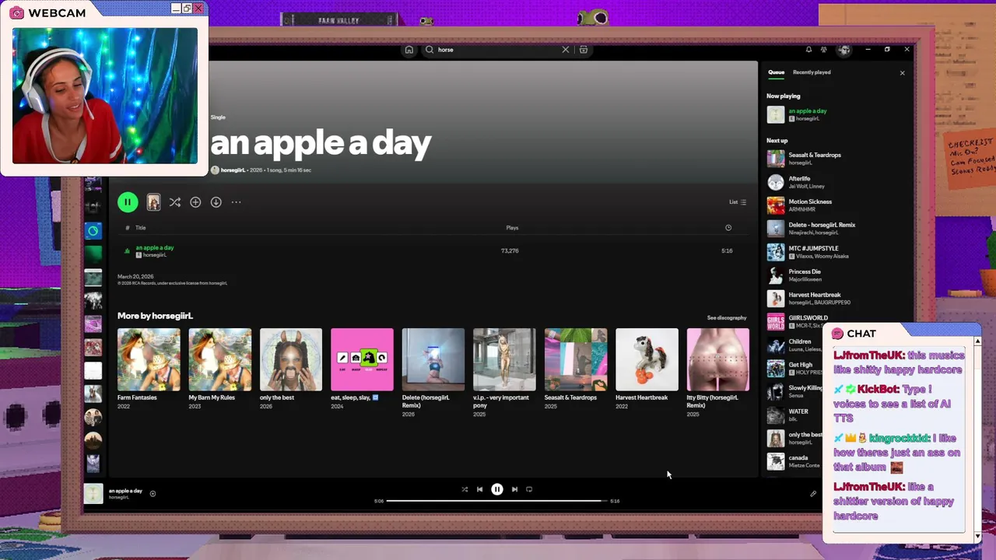
Task: Skip to the next track
Action: pos(514,489)
